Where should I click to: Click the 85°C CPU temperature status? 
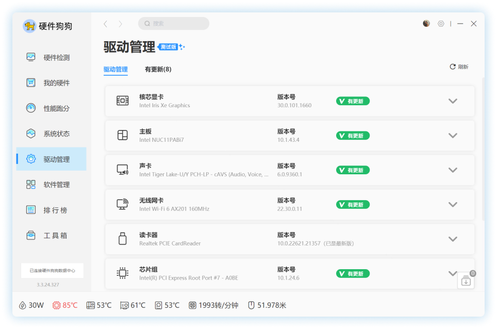point(65,305)
